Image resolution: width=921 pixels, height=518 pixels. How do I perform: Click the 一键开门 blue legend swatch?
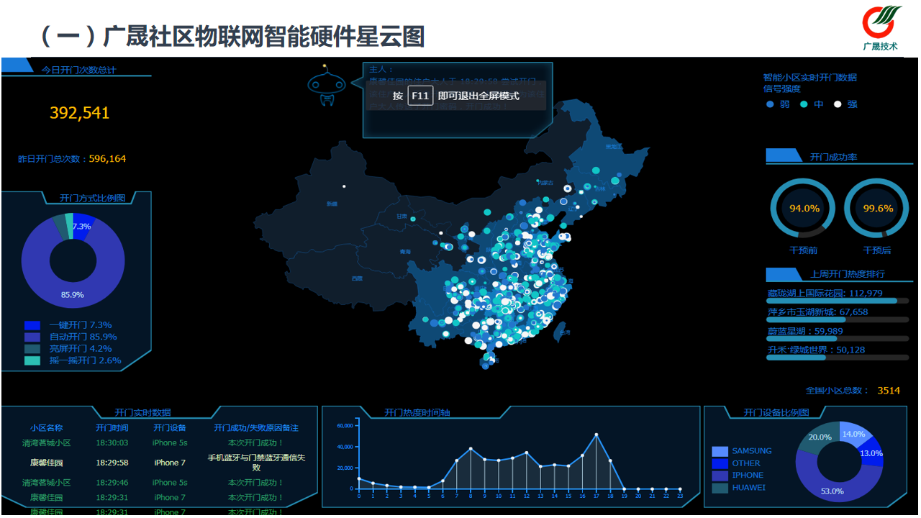[x=32, y=325]
